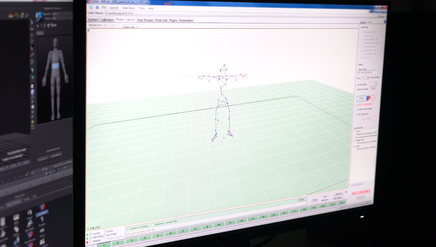The height and width of the screenshot is (247, 436).
Task: Select camera button 11
Action: point(230,223)
